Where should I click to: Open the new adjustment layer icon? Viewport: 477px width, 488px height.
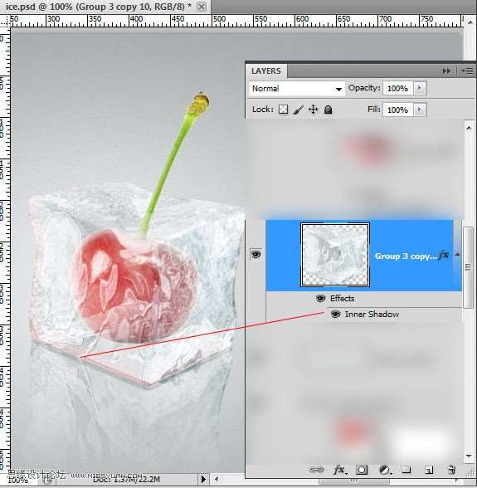pyautogui.click(x=385, y=470)
